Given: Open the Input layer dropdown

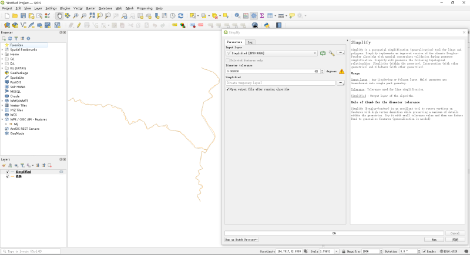Looking at the screenshot, I should click(271, 53).
